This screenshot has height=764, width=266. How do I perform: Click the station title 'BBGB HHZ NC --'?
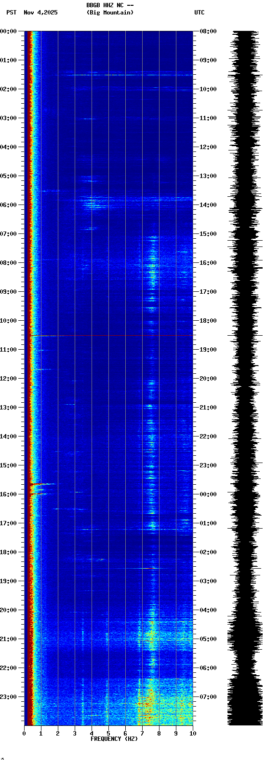(110, 5)
